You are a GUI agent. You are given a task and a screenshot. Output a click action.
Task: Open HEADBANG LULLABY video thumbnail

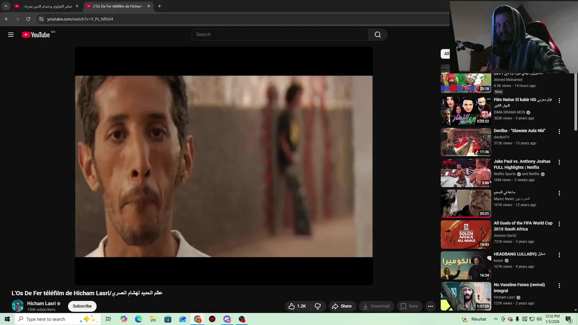(x=466, y=265)
